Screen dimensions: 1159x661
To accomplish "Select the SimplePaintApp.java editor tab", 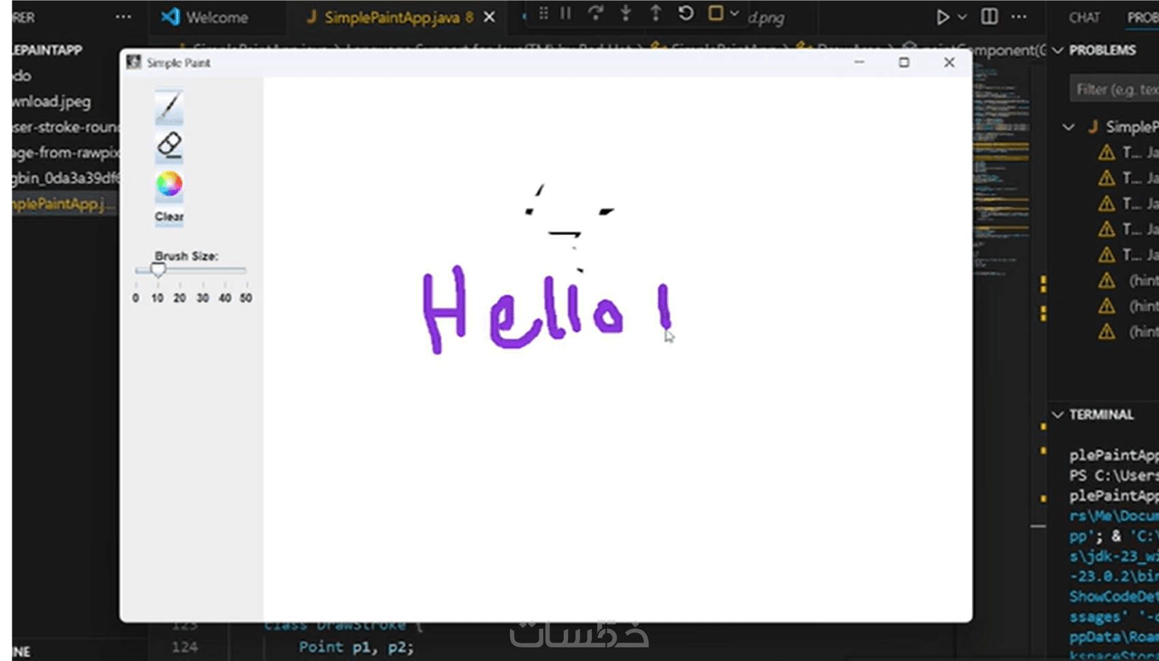I will click(x=391, y=17).
